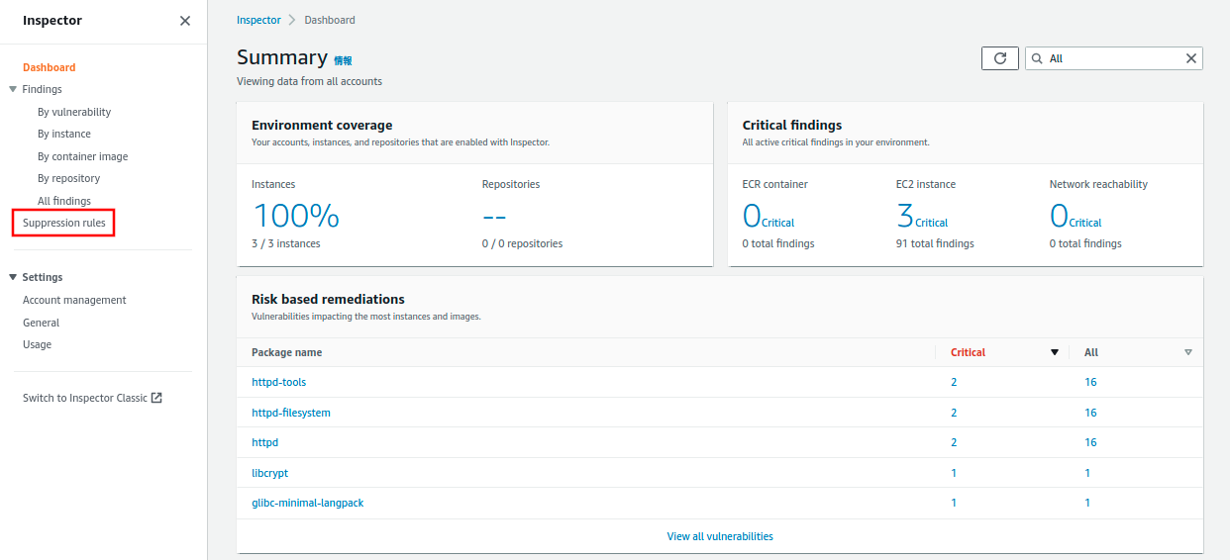Clear the account search field

click(1190, 58)
